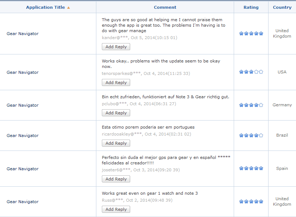Click United Kingdom country in kander's row

[282, 34]
